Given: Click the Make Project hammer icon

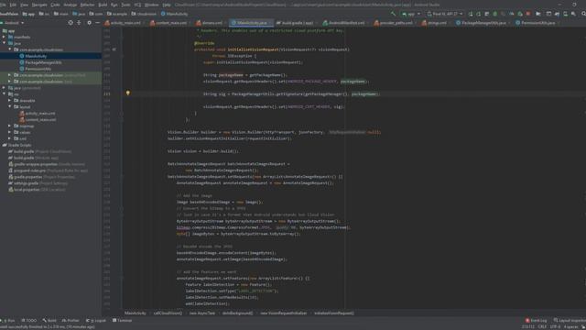Looking at the screenshot, I should (393, 14).
